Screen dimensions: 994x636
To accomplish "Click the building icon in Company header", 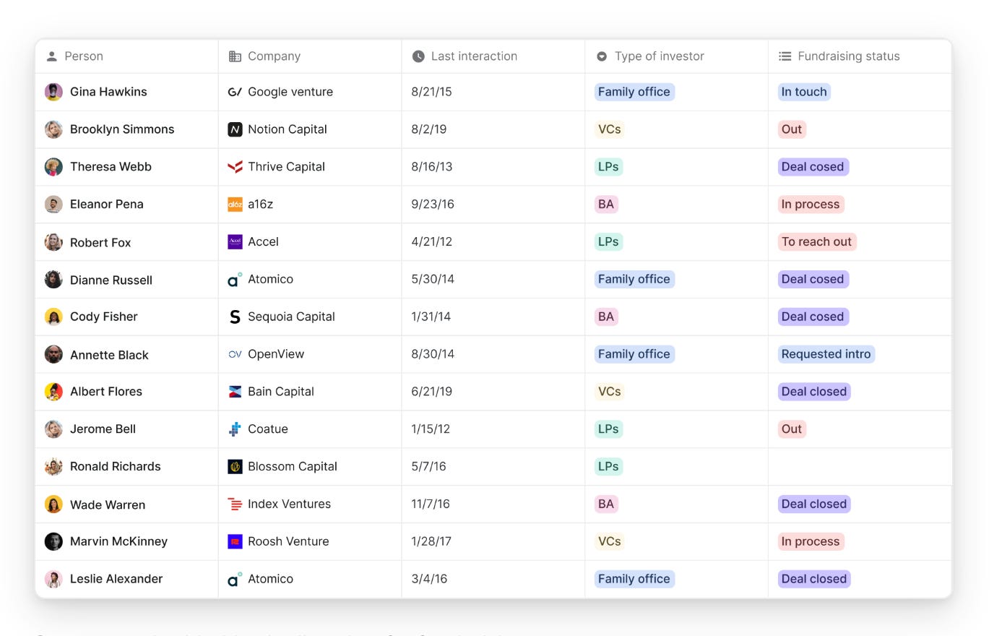I will pos(235,56).
